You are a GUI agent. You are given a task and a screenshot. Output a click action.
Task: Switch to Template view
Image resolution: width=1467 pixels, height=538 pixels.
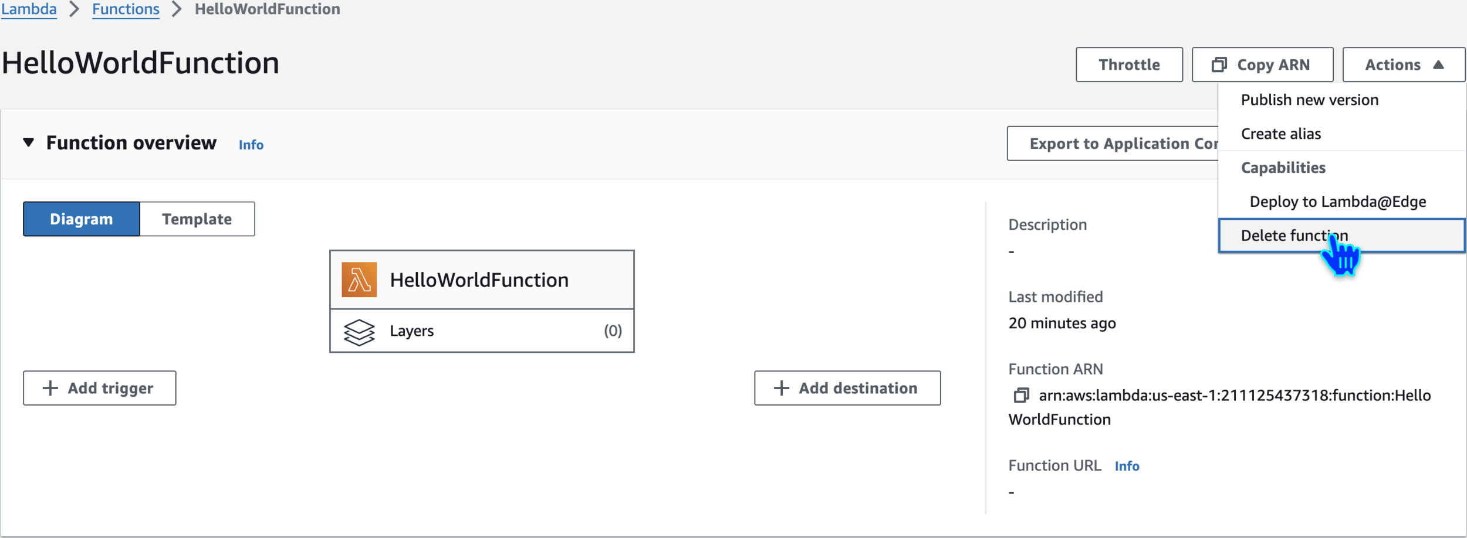click(197, 219)
